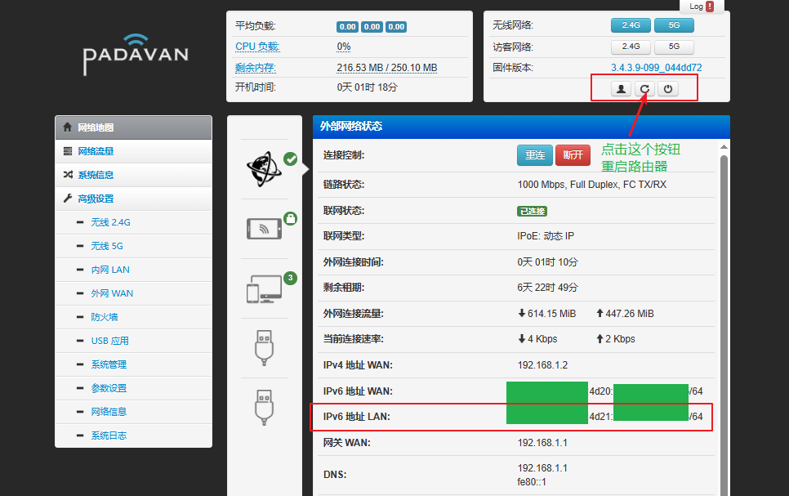Open the 无线 5G settings page

pos(133,246)
